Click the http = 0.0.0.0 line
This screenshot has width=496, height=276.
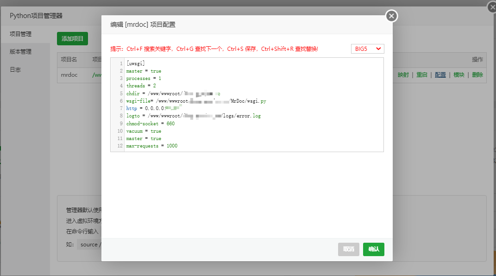[x=153, y=108]
